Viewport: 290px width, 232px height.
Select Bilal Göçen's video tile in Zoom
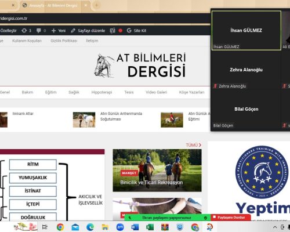pos(246,109)
